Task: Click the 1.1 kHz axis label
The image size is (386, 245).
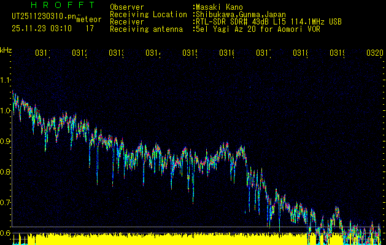Action: click(x=6, y=80)
